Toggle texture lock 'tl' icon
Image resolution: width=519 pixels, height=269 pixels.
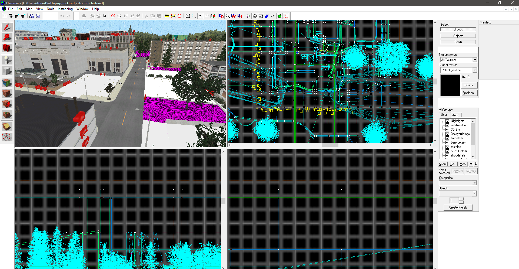point(200,16)
